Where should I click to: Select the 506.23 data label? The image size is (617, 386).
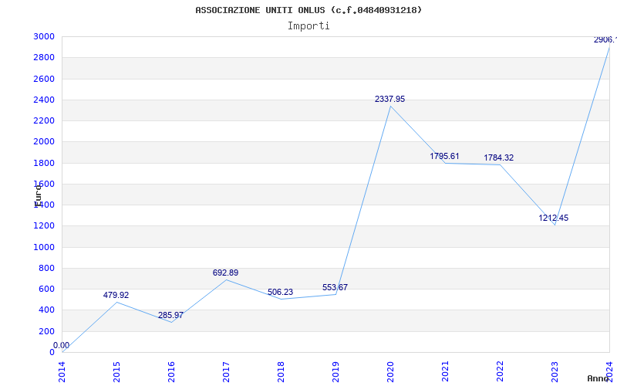(x=280, y=292)
